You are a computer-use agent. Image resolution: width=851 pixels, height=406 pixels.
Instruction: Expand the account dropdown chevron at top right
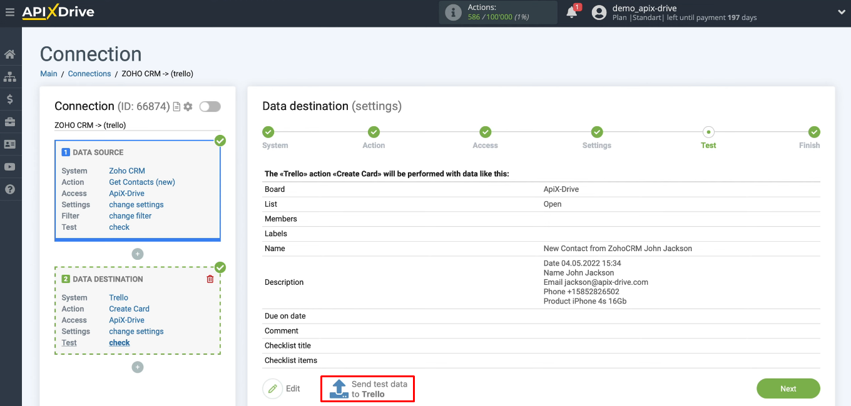click(841, 12)
